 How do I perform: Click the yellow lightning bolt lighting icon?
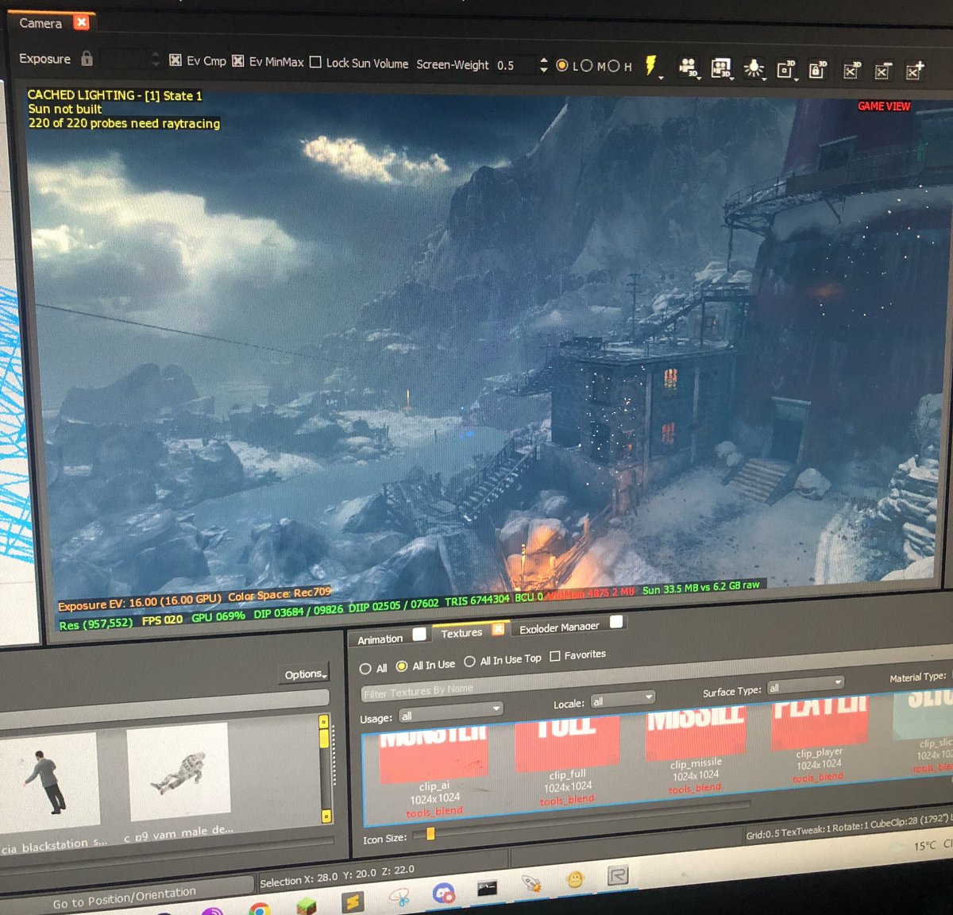pos(651,64)
